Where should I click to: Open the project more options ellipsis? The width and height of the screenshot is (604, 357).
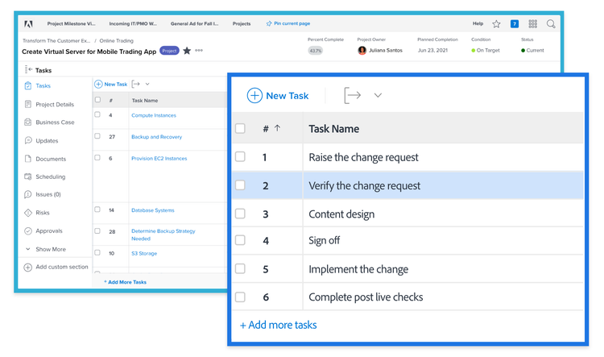point(199,51)
